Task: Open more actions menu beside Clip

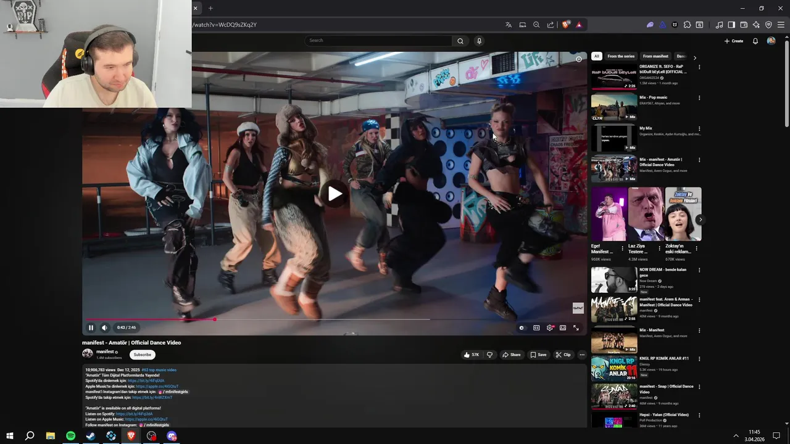Action: 582,355
